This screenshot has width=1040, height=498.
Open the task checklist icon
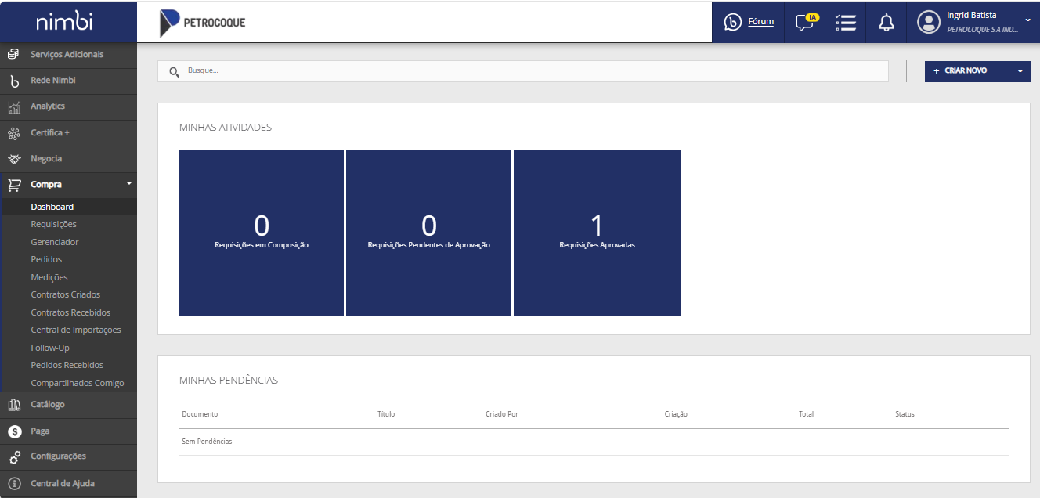[846, 22]
